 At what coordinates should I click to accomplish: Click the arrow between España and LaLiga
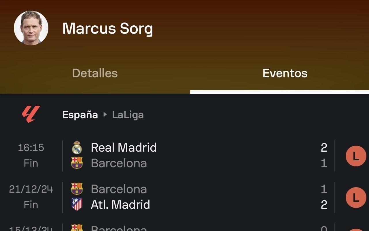click(105, 115)
